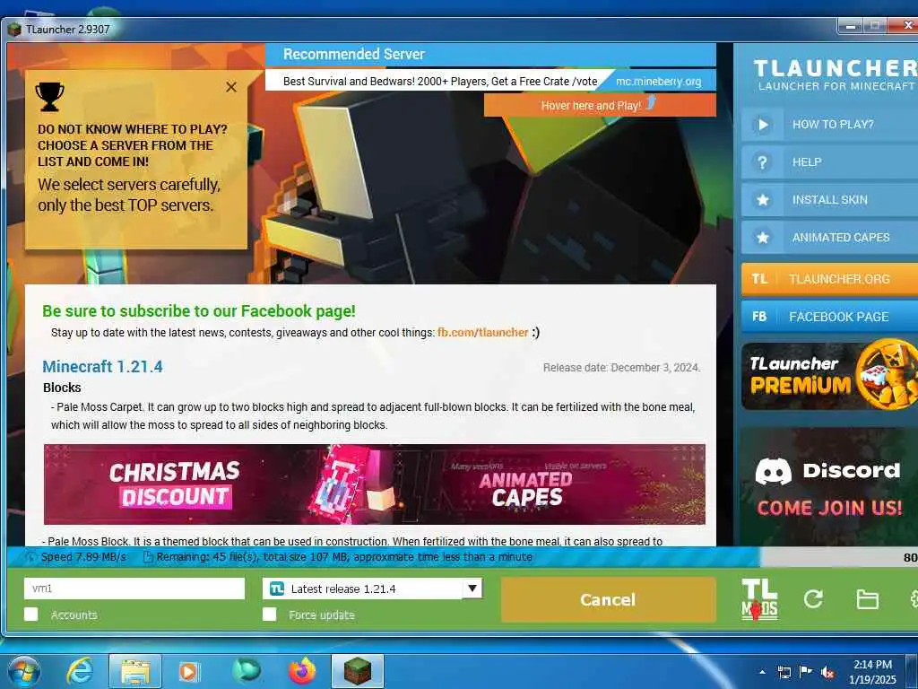Screen dimensions: 918x689
Task: Click the Christmas Discount capes banner
Action: pos(375,484)
